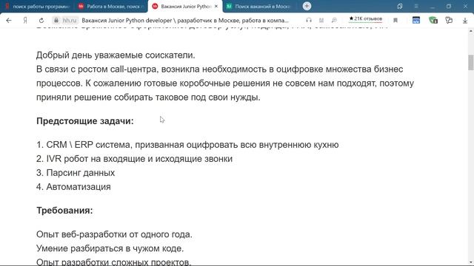The width and height of the screenshot is (474, 266).
Task: Click the page title in address bar
Action: (x=185, y=20)
